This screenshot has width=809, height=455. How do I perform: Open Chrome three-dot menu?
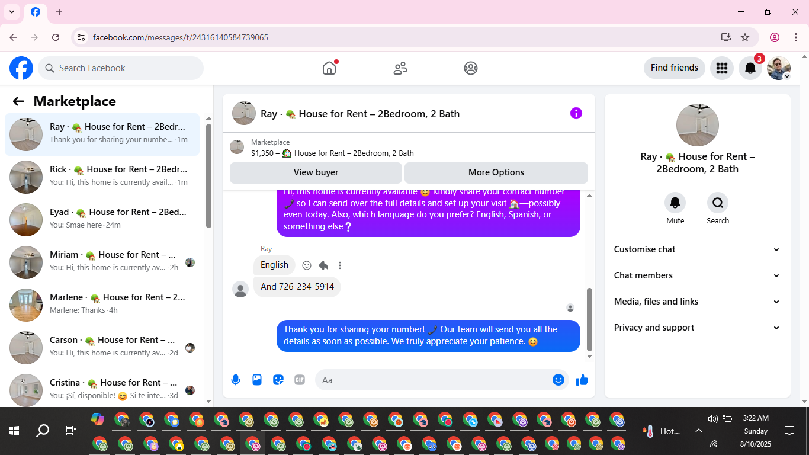pyautogui.click(x=795, y=37)
